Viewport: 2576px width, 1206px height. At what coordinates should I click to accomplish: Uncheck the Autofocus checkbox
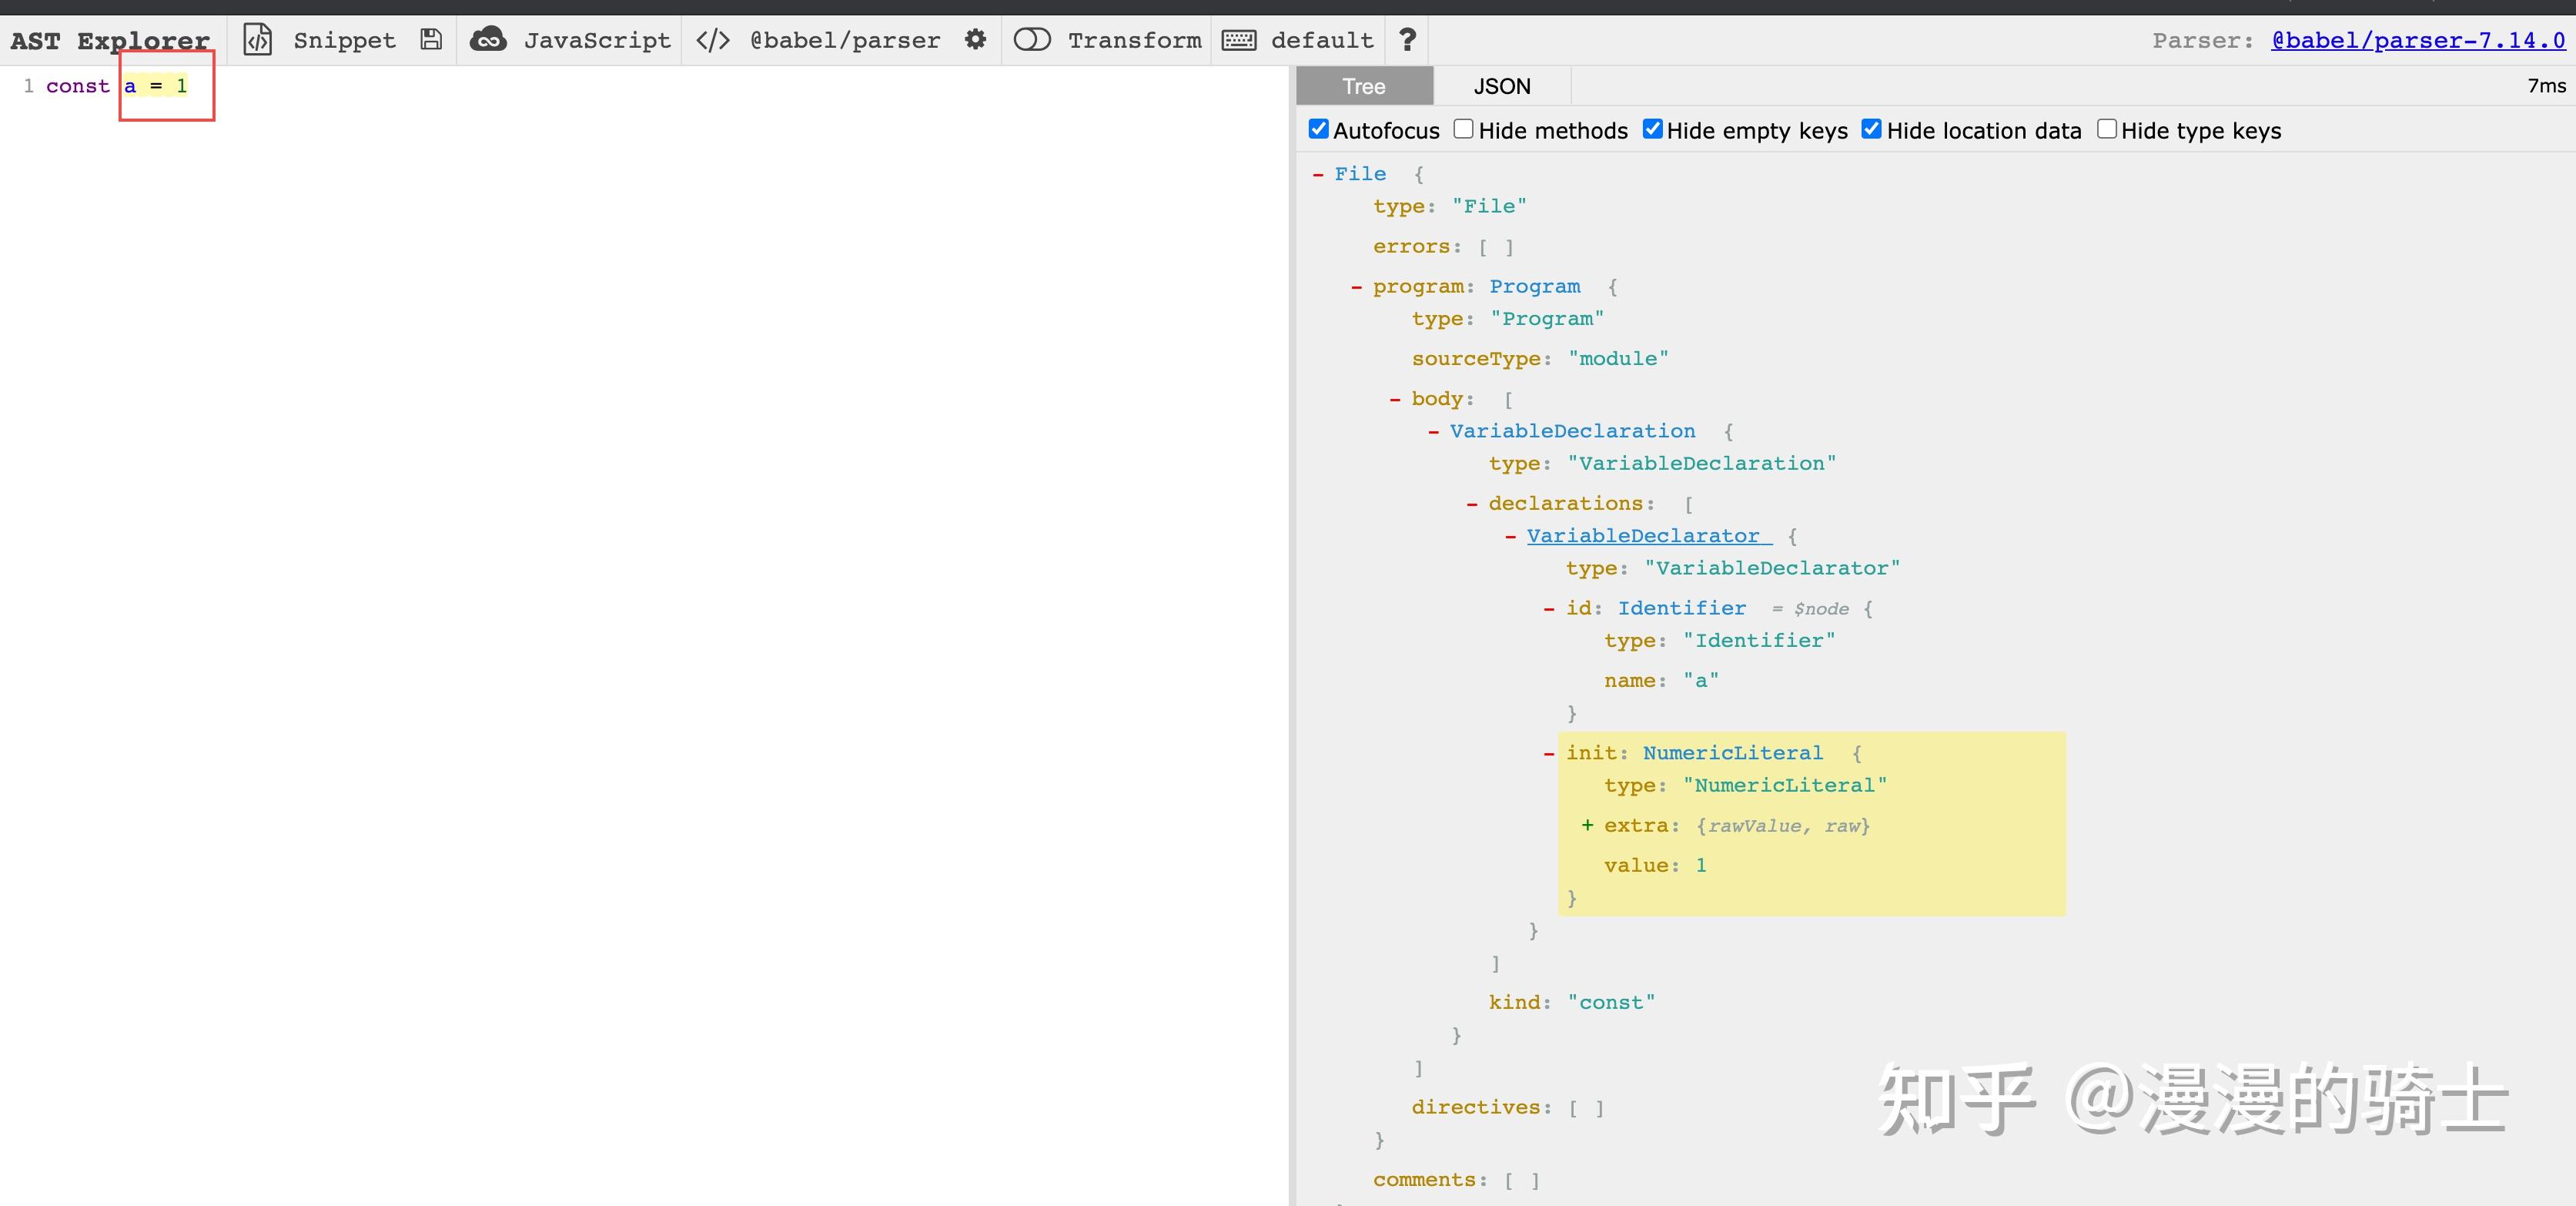click(x=1319, y=129)
